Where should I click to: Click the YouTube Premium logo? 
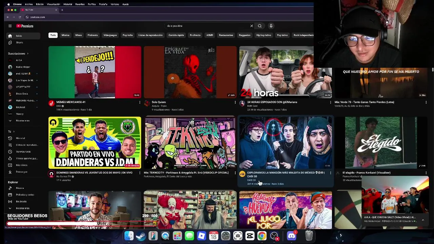[x=25, y=26]
